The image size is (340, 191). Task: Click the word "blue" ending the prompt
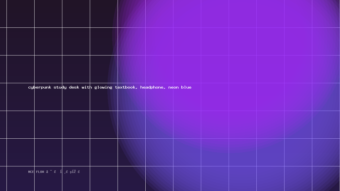click(x=186, y=87)
